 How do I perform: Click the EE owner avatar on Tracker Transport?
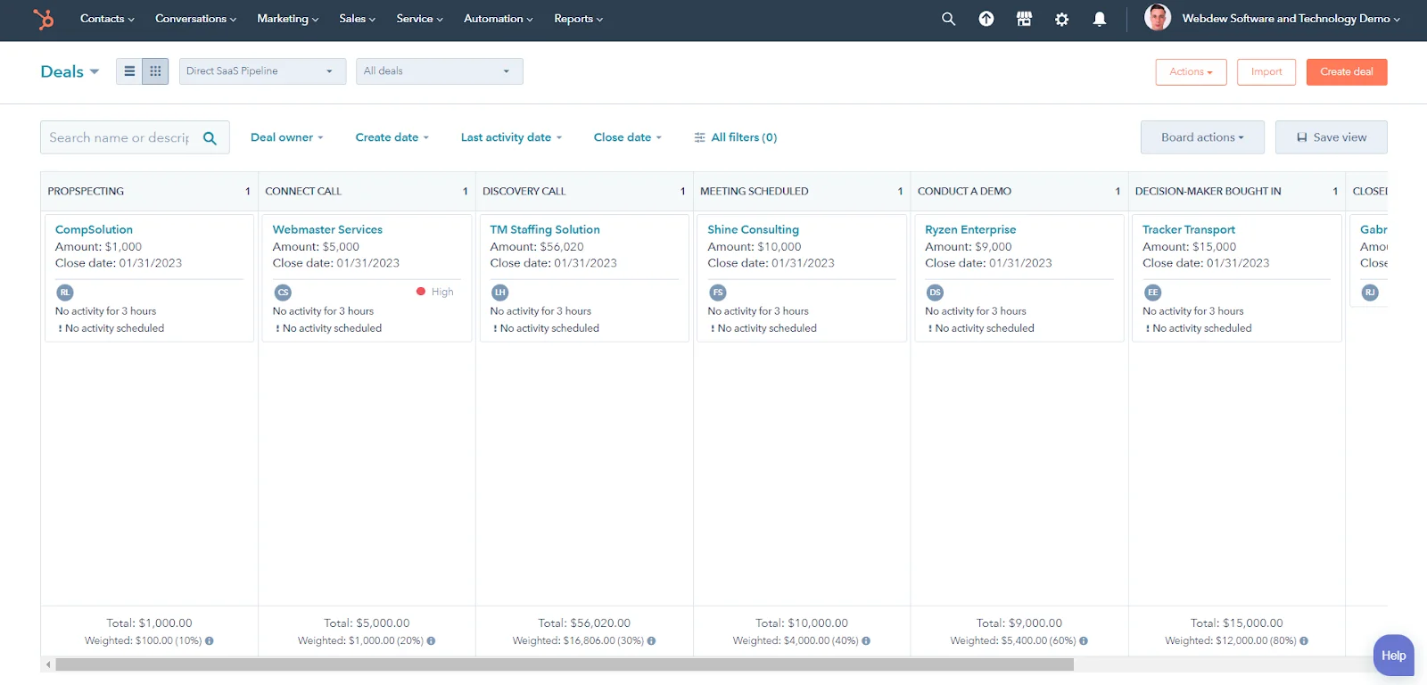(1152, 293)
